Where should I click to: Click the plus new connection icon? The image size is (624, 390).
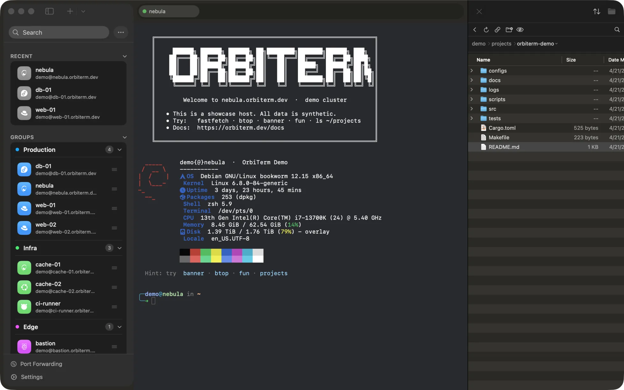tap(70, 11)
